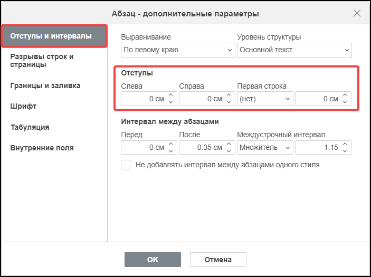Click the Отмена button

(x=218, y=260)
